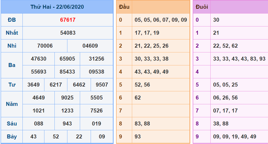Screen dimensions: 268x144
Task: Click the Sáu prize number 943
Action: pos(67,124)
